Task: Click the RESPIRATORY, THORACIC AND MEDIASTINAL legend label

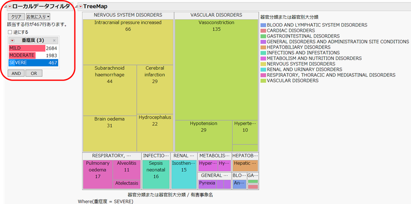Action: 331,75
